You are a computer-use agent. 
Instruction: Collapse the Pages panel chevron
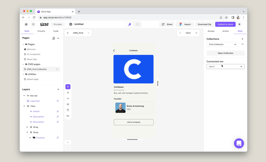click(58, 38)
